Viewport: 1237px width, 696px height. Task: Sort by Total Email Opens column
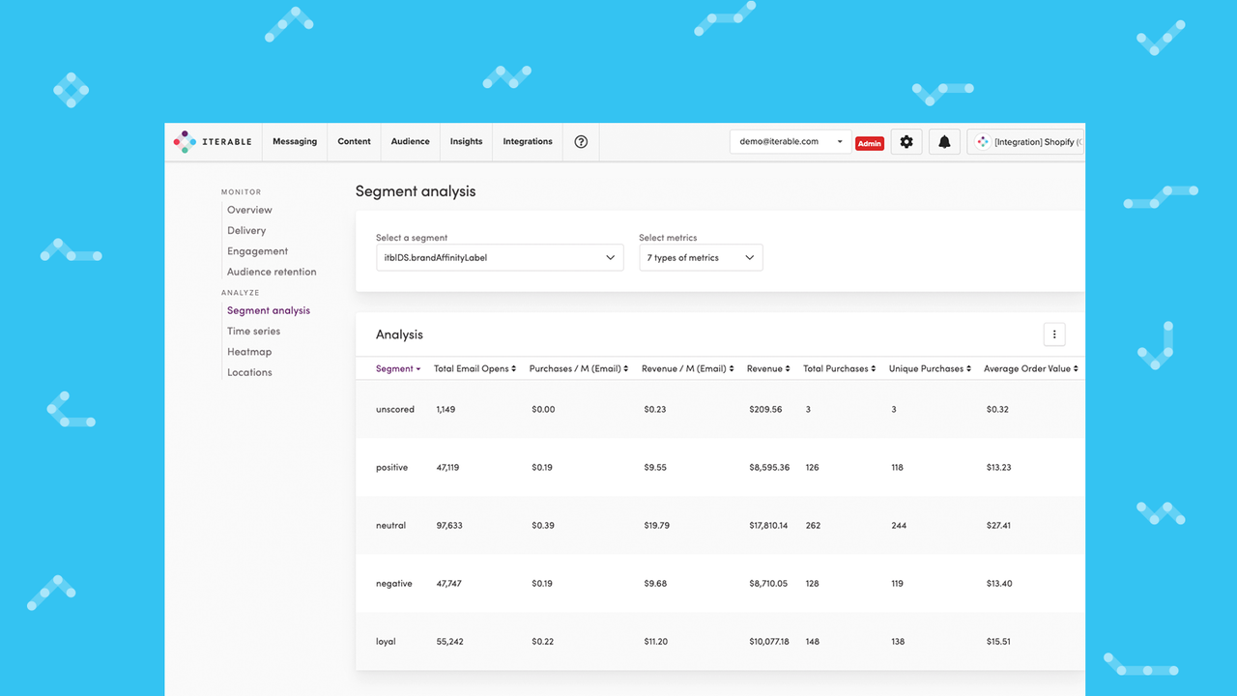[x=475, y=368]
